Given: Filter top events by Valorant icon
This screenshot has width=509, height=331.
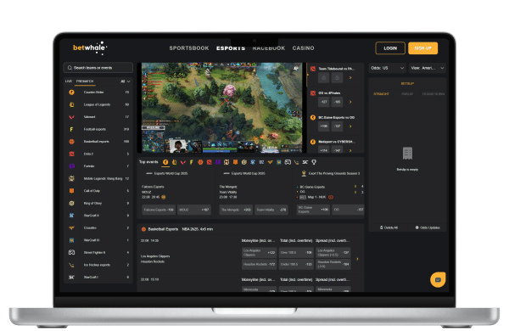Looking at the screenshot, I should (183, 162).
